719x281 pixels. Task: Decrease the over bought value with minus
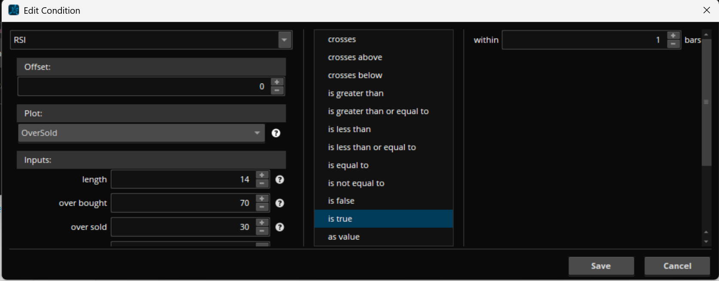pyautogui.click(x=262, y=207)
